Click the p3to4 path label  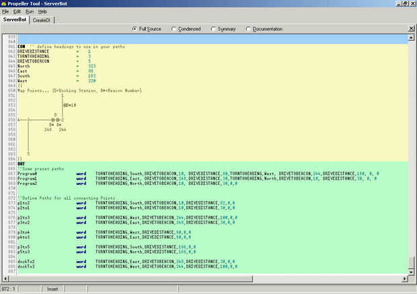point(24,232)
